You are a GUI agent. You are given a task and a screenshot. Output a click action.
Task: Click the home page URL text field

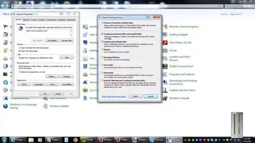tap(48, 33)
